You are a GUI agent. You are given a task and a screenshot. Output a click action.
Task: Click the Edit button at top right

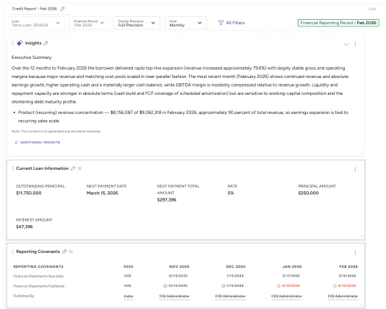click(372, 9)
